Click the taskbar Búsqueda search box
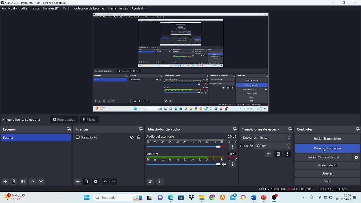 pos(118,197)
